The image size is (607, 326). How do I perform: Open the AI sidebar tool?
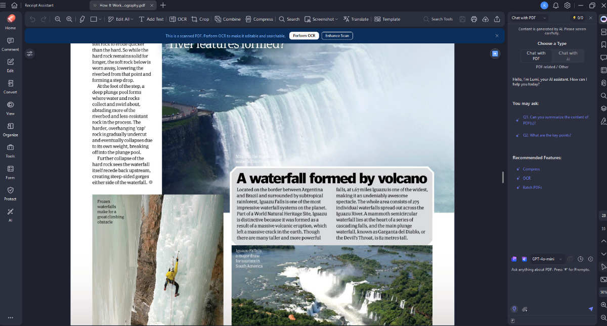10,215
